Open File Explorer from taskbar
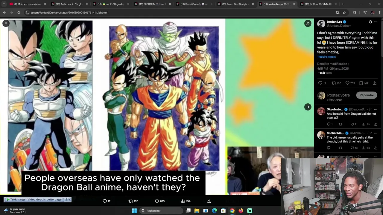 click(x=197, y=211)
